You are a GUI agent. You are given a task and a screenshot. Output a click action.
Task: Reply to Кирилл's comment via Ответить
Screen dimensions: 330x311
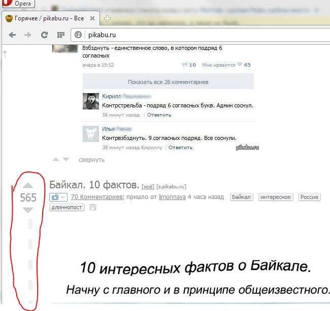pos(159,115)
